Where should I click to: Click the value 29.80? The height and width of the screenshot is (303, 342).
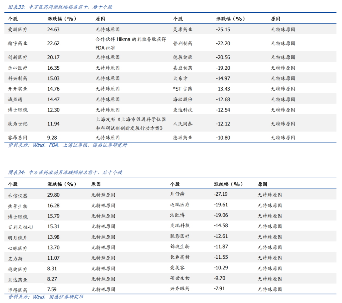(53, 195)
